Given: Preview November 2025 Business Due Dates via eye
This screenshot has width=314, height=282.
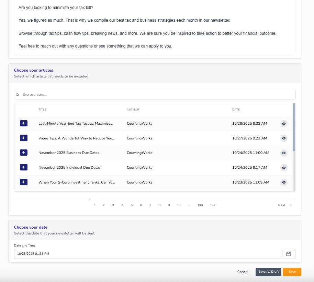Looking at the screenshot, I should [284, 153].
